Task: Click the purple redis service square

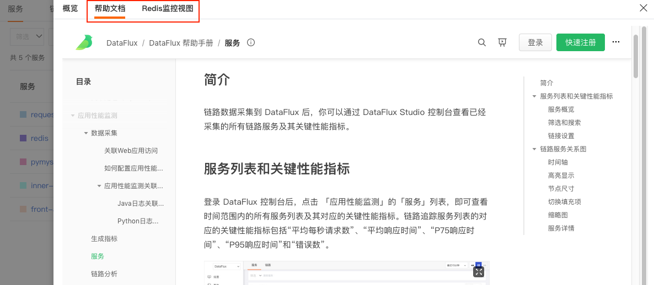Action: [23, 138]
